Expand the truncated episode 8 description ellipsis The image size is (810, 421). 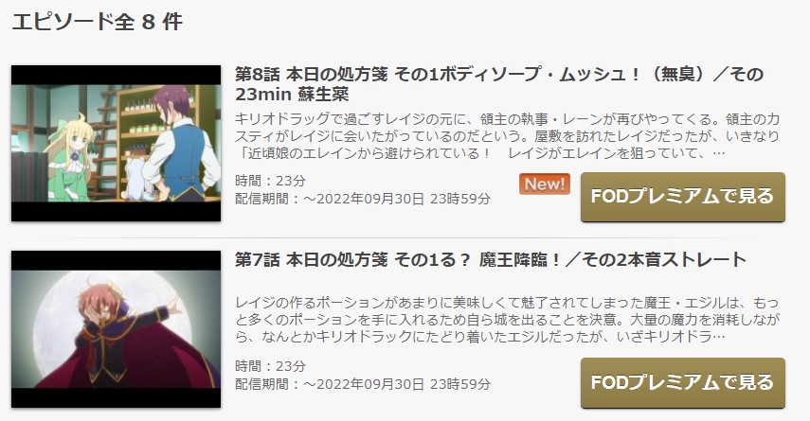pos(718,153)
